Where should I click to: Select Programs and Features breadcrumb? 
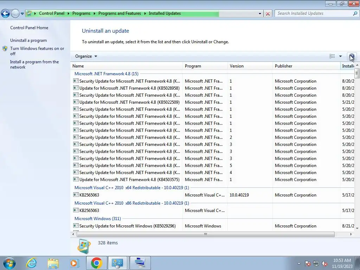120,13
